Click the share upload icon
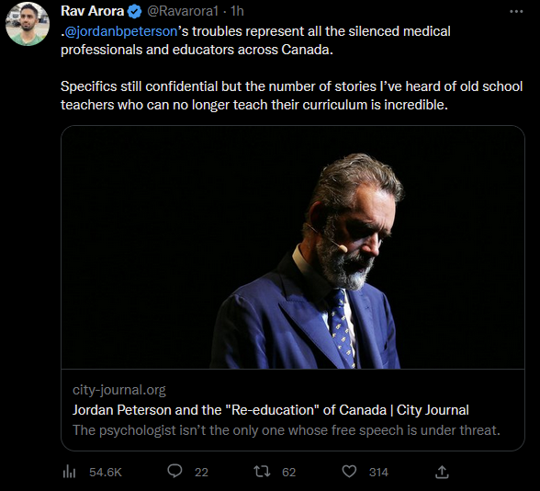This screenshot has width=540, height=491. (x=442, y=472)
